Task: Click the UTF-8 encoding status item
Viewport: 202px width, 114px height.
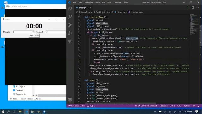Action: click(x=172, y=106)
